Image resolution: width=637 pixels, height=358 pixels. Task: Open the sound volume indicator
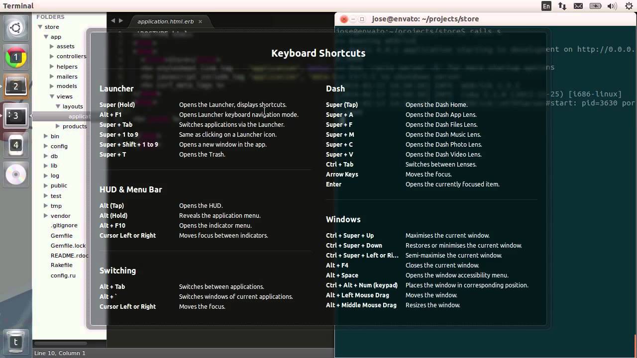pos(612,6)
